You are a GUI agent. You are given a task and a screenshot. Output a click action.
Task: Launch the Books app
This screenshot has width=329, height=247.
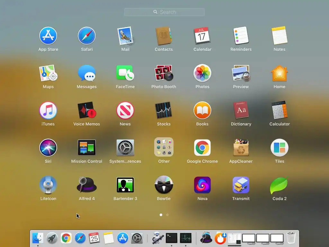(202, 110)
